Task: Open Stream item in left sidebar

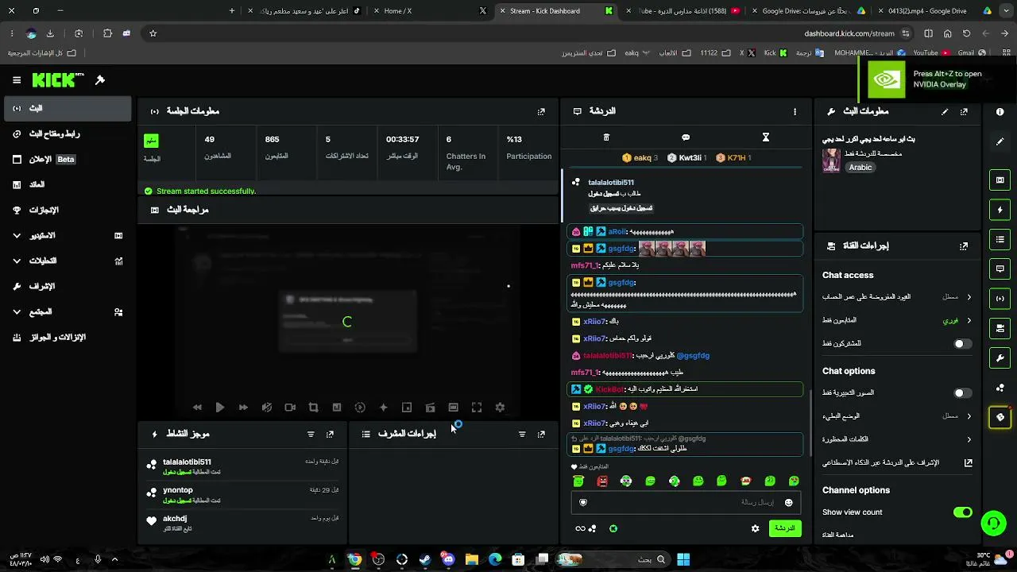Action: pyautogui.click(x=68, y=109)
